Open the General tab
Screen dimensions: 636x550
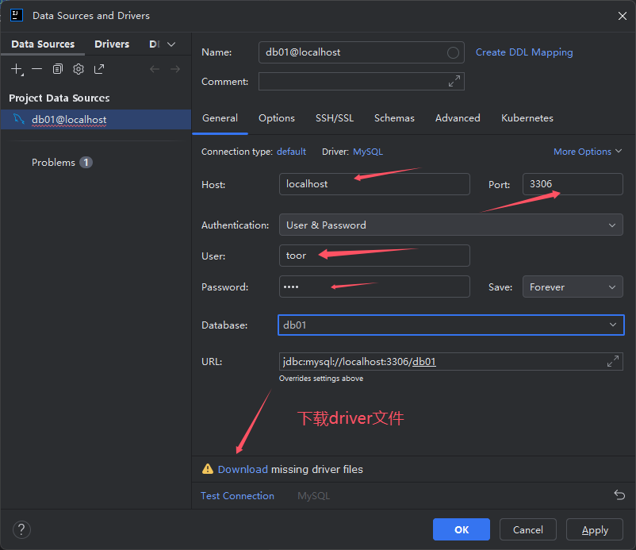[220, 118]
